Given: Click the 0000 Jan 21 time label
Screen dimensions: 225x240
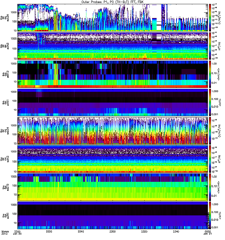Looking at the screenshot, I should tap(207, 233).
